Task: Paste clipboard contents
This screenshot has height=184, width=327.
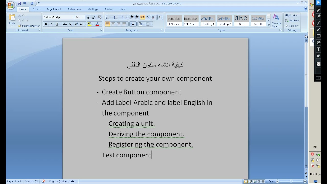Action: [x=12, y=20]
